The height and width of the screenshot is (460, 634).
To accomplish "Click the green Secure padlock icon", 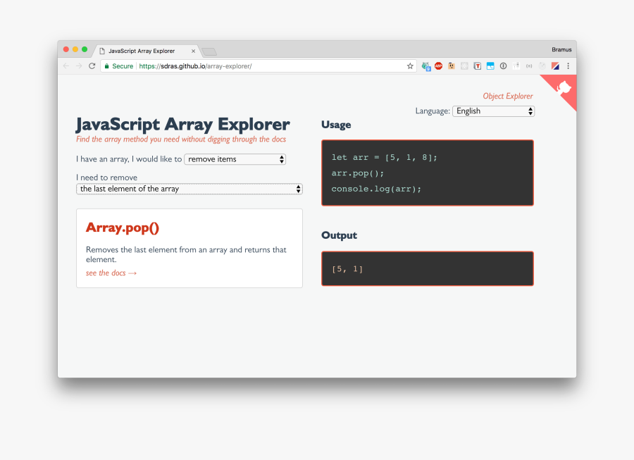I will (107, 66).
